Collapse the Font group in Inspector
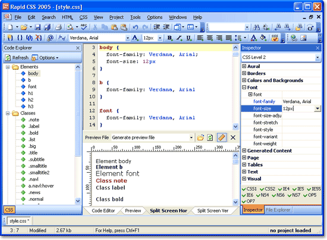The width and height of the screenshot is (327, 240). 244,88
